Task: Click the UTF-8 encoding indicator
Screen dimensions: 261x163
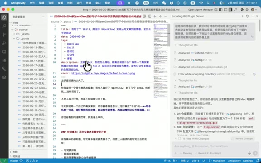Action: click(195, 161)
